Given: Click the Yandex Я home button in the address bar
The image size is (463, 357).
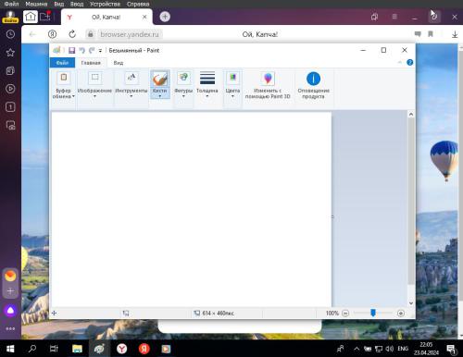Looking at the screenshot, I should point(52,34).
